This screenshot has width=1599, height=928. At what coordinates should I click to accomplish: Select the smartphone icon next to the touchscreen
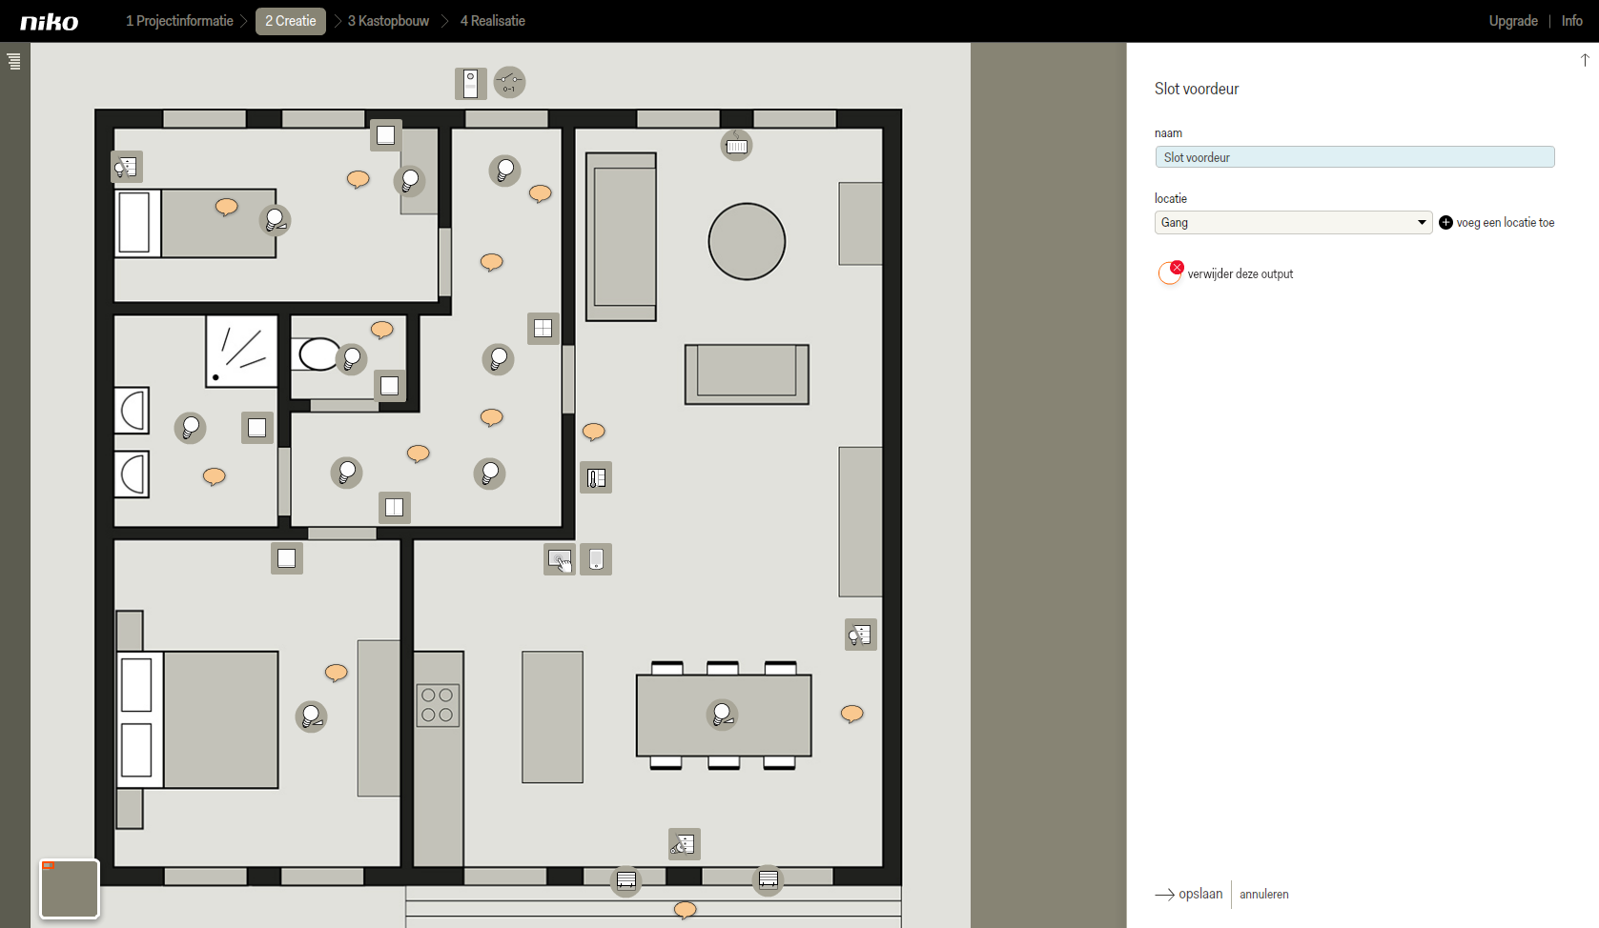pyautogui.click(x=596, y=559)
